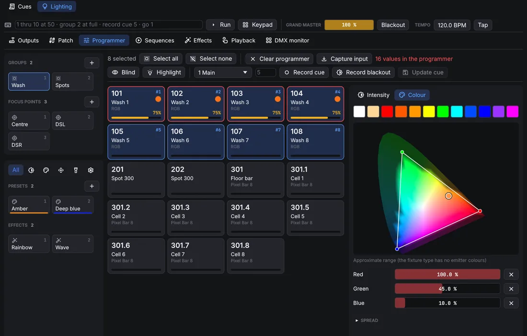Switch to the Cues top-level tab
The image size is (527, 336).
click(20, 6)
